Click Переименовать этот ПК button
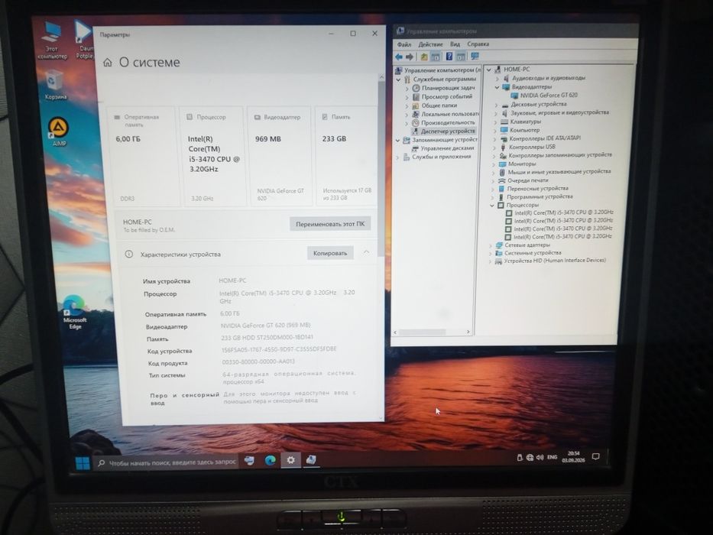This screenshot has width=713, height=535. [x=330, y=224]
